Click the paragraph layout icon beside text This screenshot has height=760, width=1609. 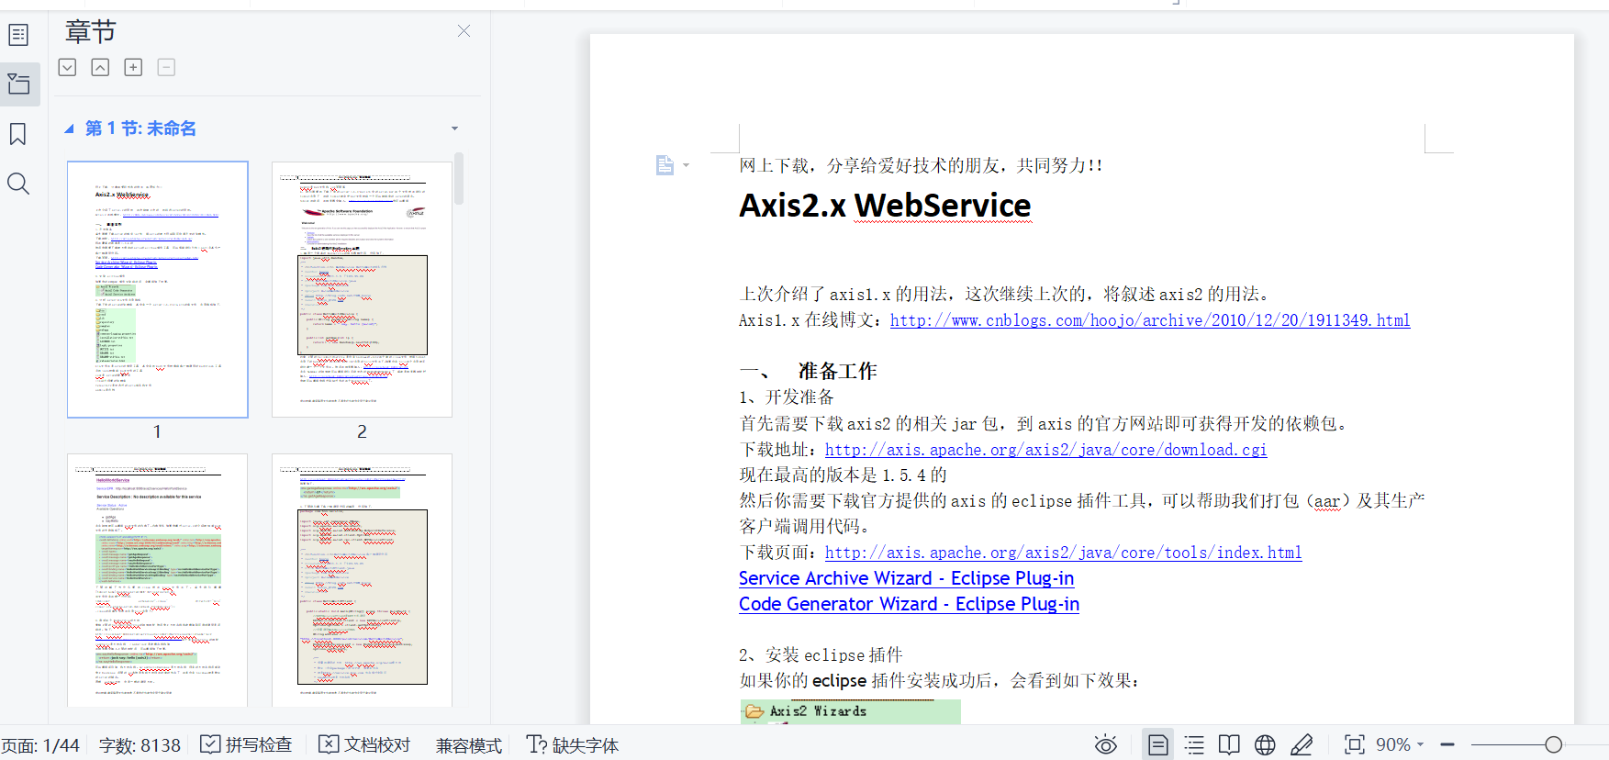(665, 165)
